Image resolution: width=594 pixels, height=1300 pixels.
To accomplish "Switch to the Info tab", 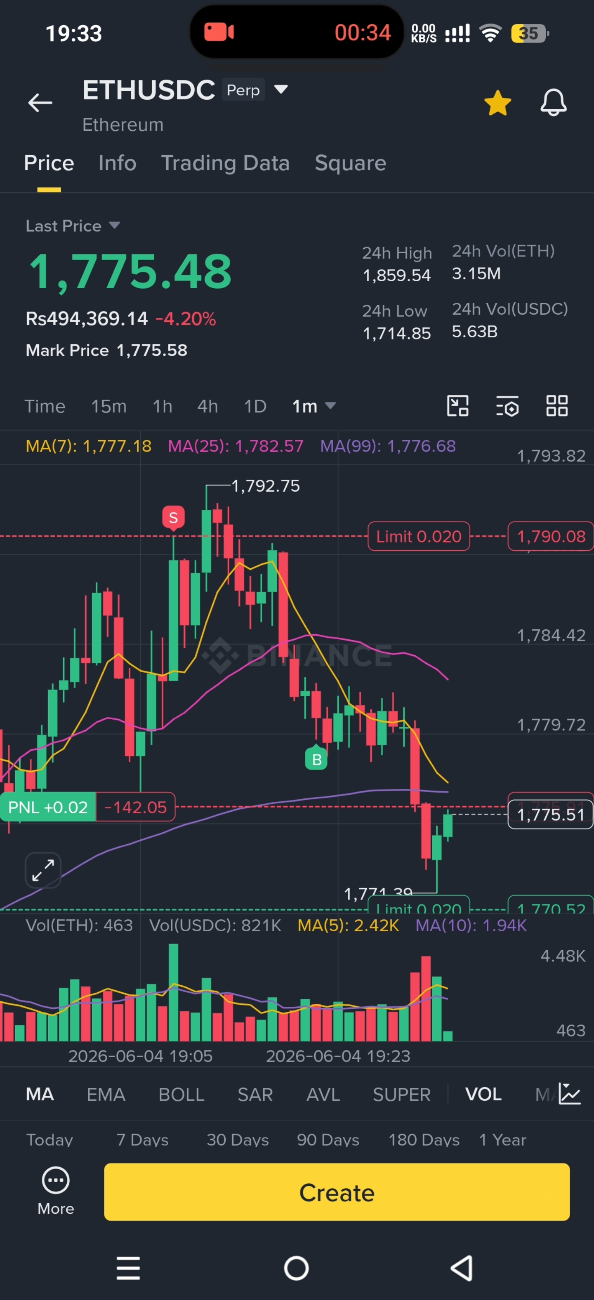I will pyautogui.click(x=118, y=163).
